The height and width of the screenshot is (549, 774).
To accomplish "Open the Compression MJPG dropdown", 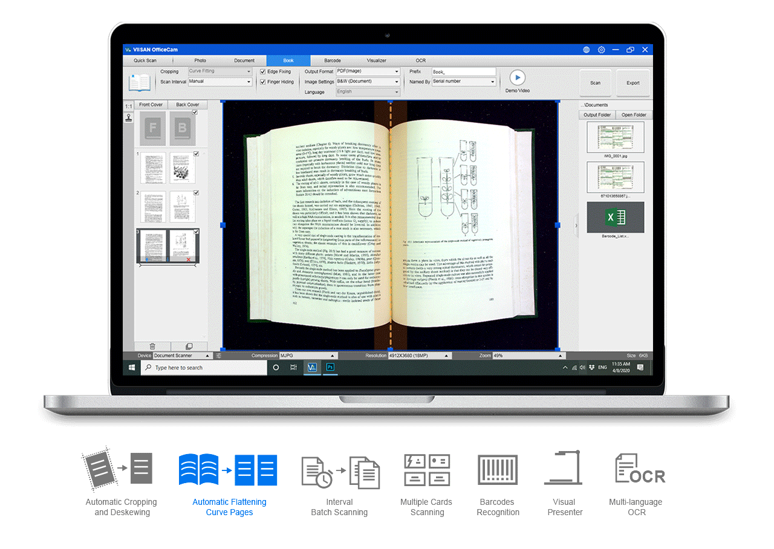I will coord(307,356).
